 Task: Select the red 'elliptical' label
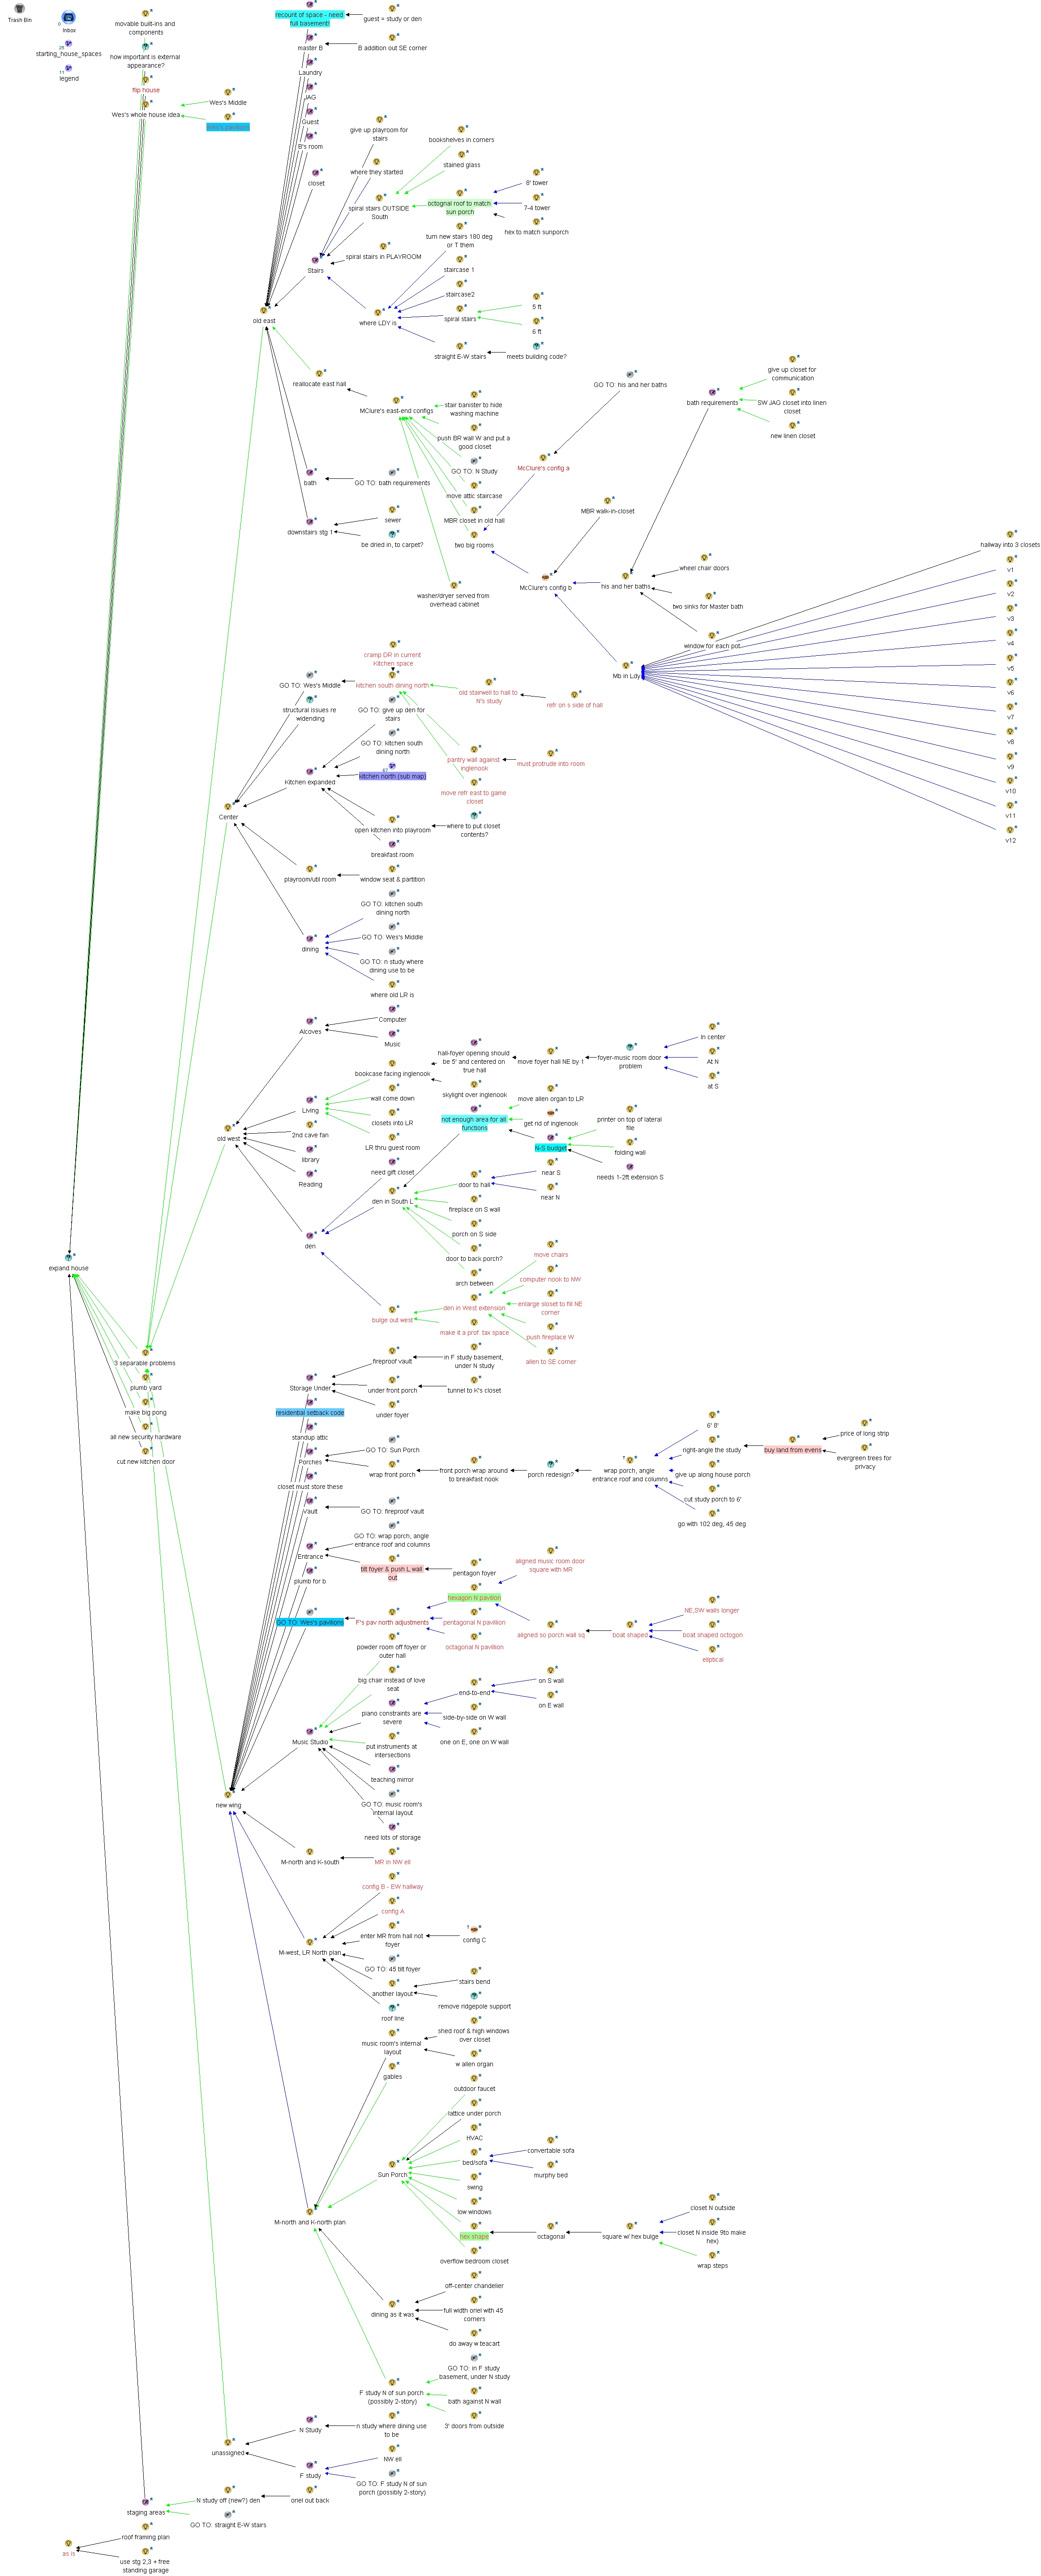pos(713,1660)
